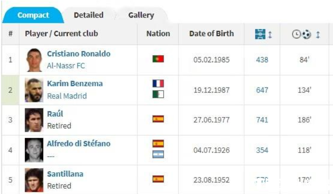This screenshot has height=194, width=333.
Task: Click Spain flag in Raúl's row
Action: coord(158,119)
